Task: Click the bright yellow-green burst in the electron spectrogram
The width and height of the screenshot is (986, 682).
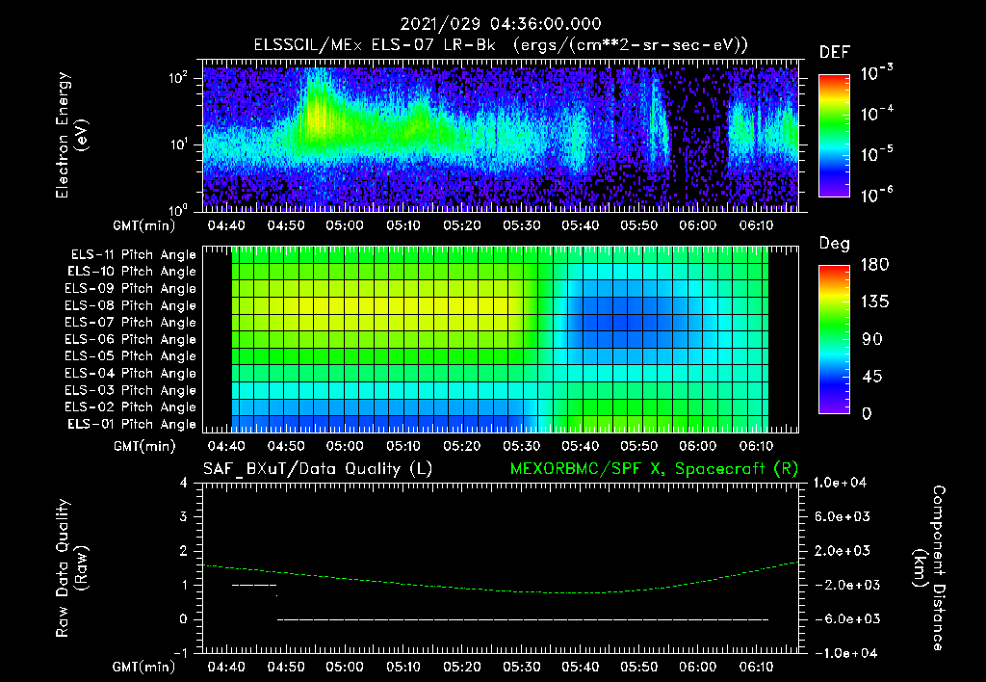Action: 318,117
